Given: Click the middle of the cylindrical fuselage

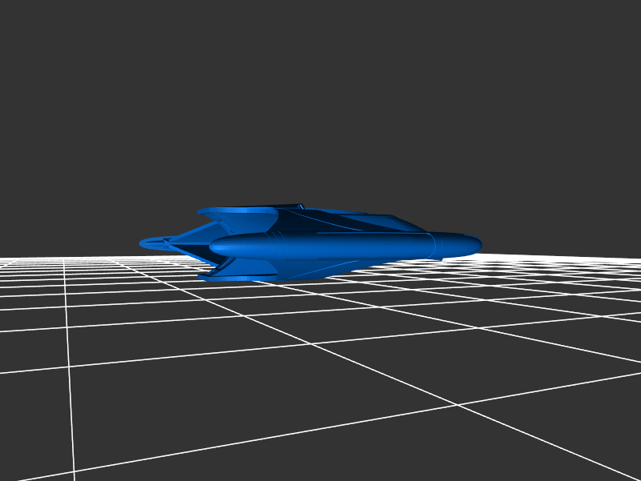Looking at the screenshot, I should click(x=337, y=247).
